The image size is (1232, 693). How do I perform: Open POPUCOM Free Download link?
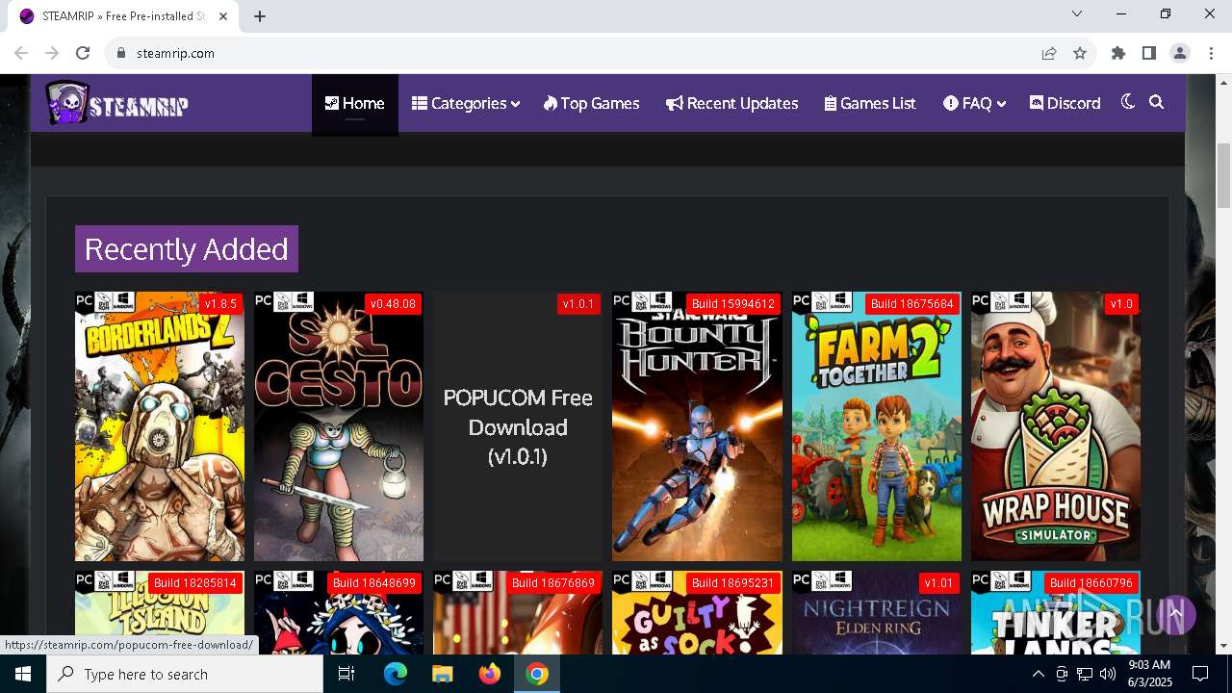point(518,426)
